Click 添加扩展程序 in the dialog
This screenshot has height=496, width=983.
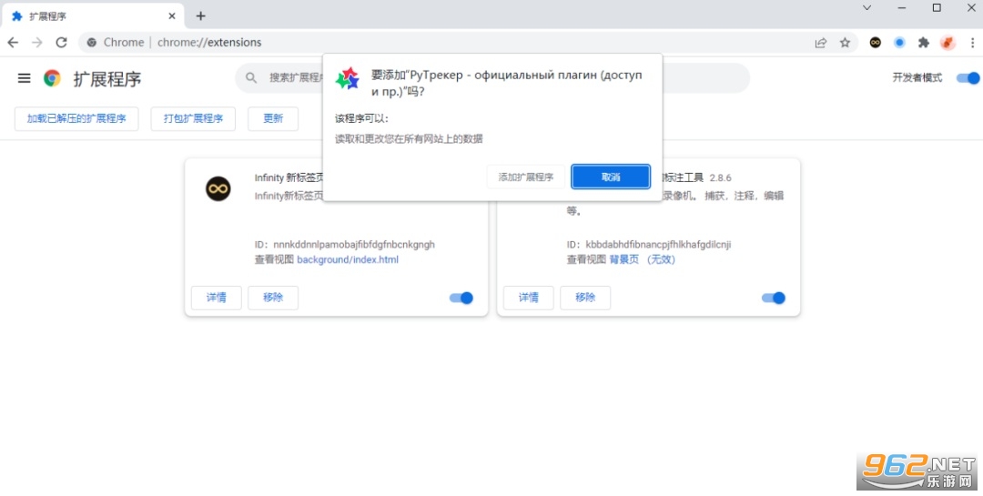coord(526,177)
